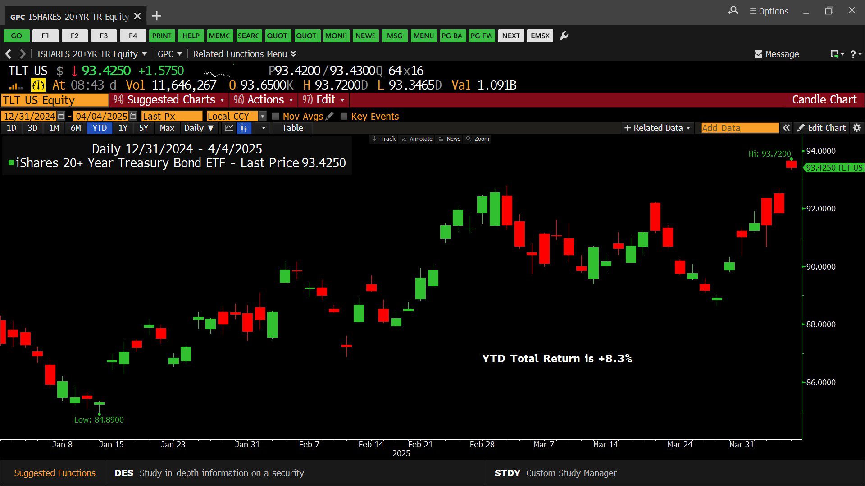The height and width of the screenshot is (486, 865).
Task: Select the 6M time range
Action: tap(76, 128)
